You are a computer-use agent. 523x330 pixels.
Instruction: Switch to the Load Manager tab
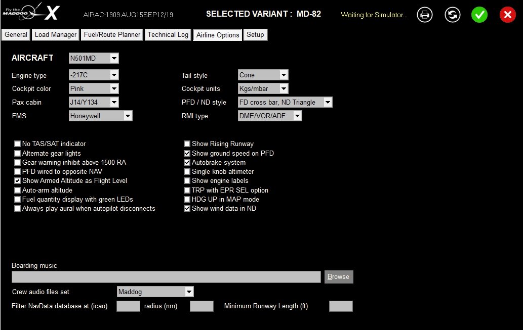click(x=56, y=35)
